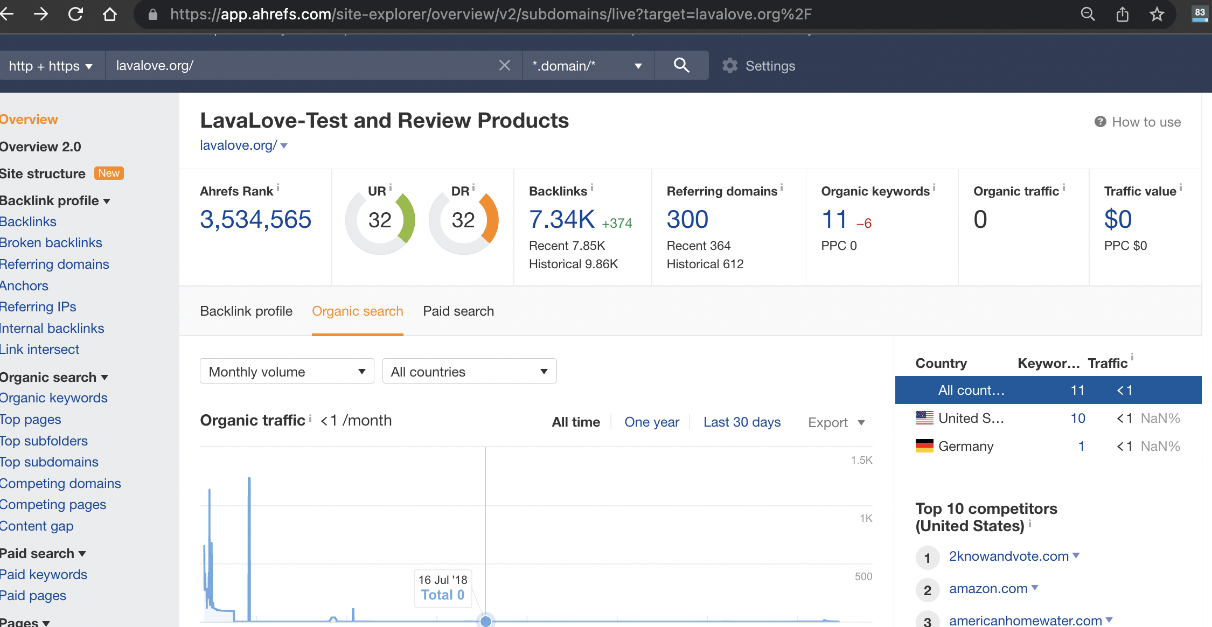Click the padlock site info icon
This screenshot has height=627, width=1212.
pos(153,15)
